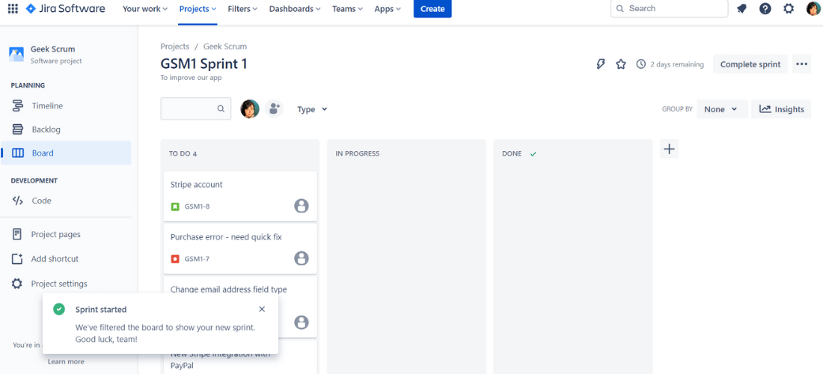
Task: Open the Your work dropdown
Action: coord(145,9)
